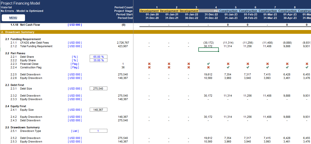Screen dimensions: 311x144
Task: Click the MENU button
Action: coord(13,18)
